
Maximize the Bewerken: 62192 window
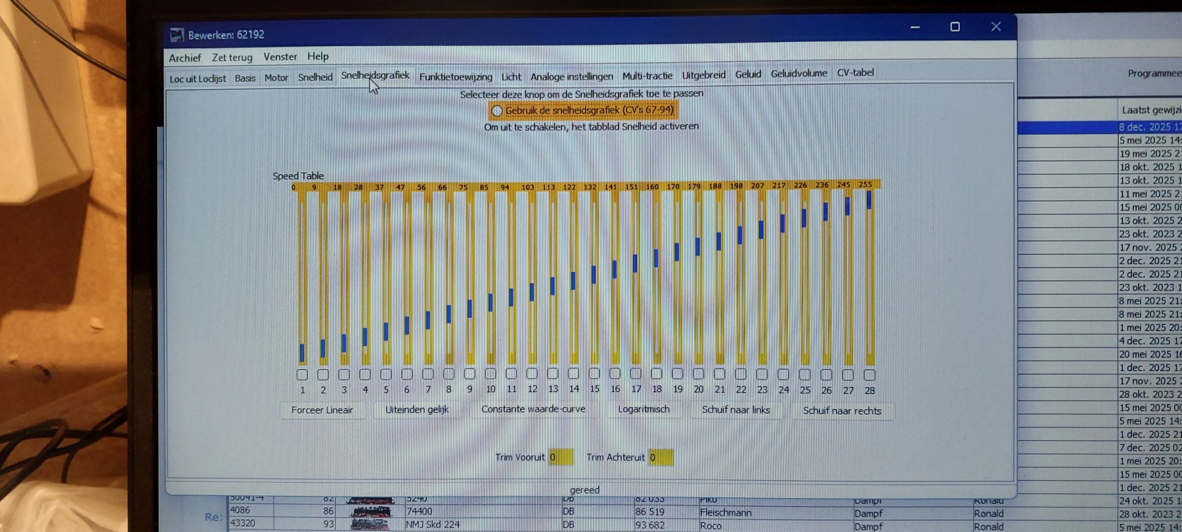pyautogui.click(x=955, y=27)
